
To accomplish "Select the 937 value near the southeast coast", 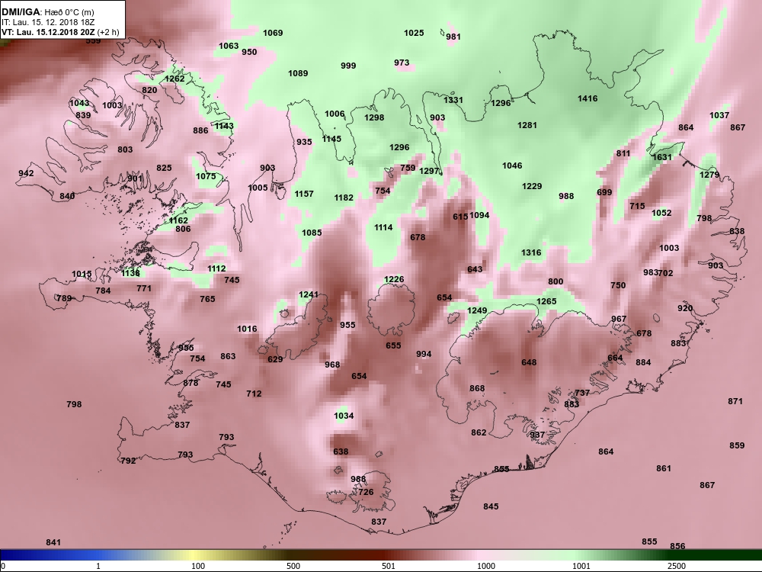I will click(537, 435).
